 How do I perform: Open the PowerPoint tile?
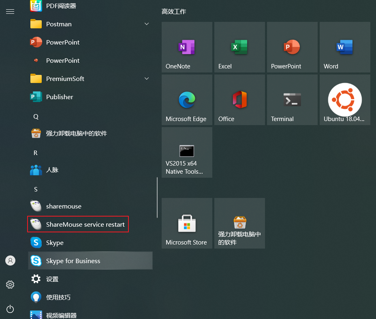coord(292,47)
